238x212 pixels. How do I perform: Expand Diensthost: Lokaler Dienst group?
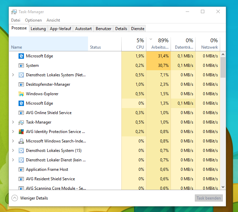click(x=13, y=160)
